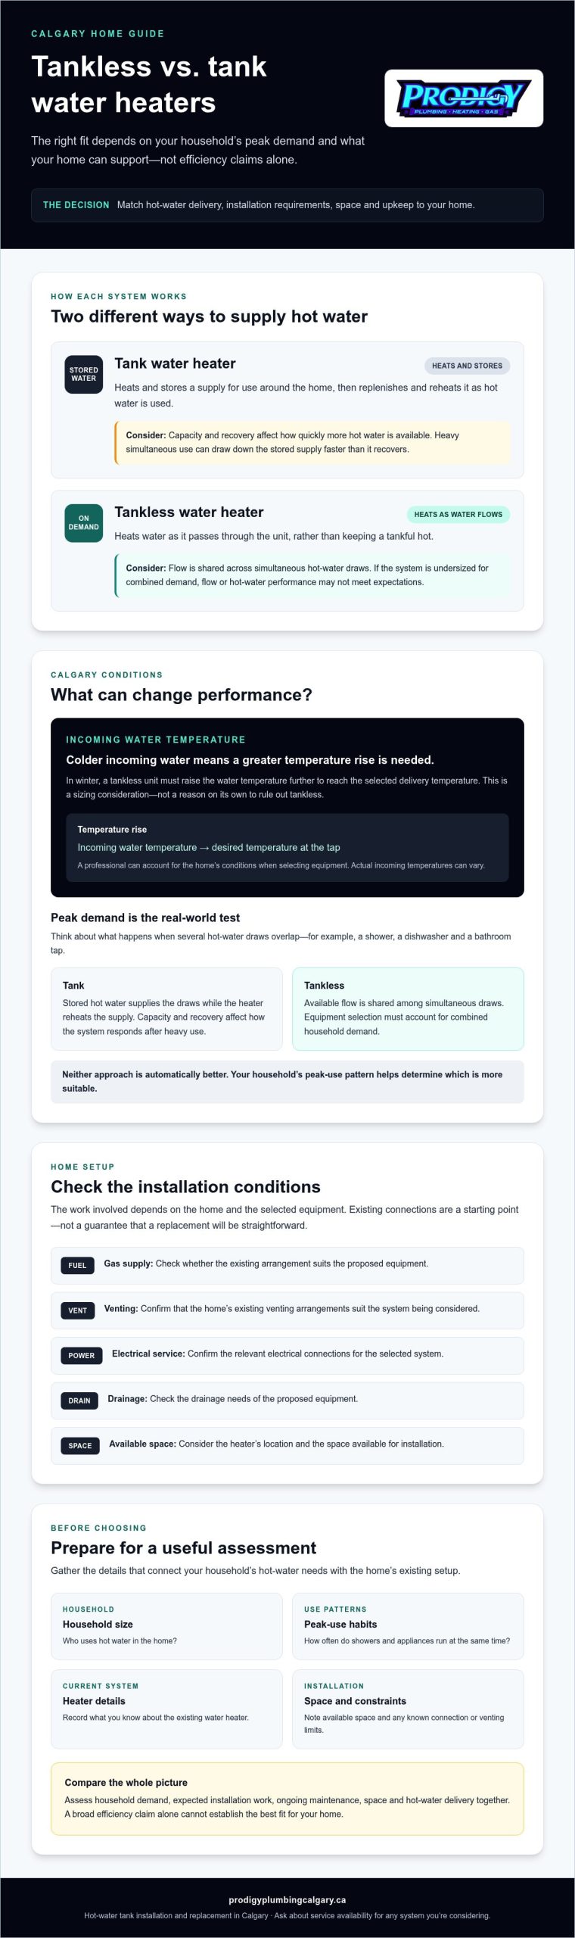The width and height of the screenshot is (575, 1938).
Task: Open the prodigyplumbingcalgary.ca footer link
Action: (287, 1899)
